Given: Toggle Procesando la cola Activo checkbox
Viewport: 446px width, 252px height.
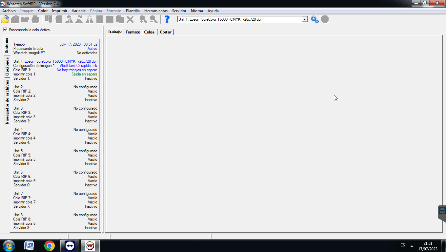Looking at the screenshot, I should 5,30.
